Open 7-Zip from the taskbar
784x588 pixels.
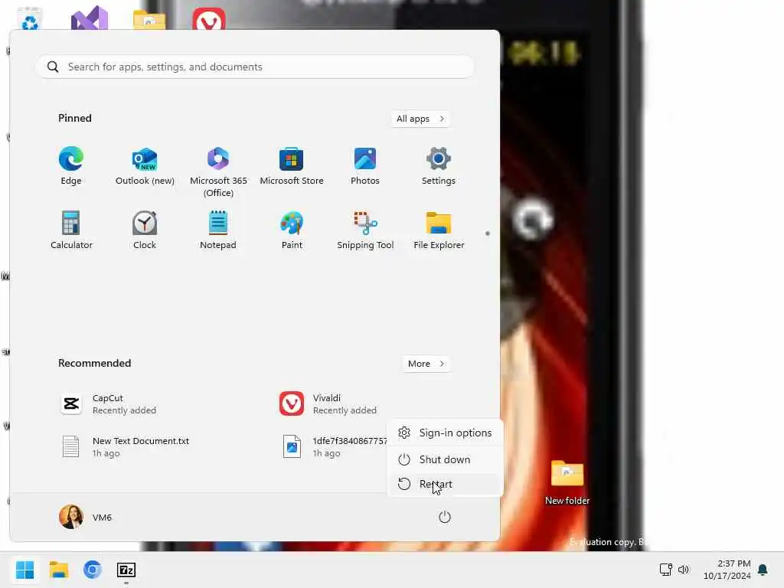(126, 570)
